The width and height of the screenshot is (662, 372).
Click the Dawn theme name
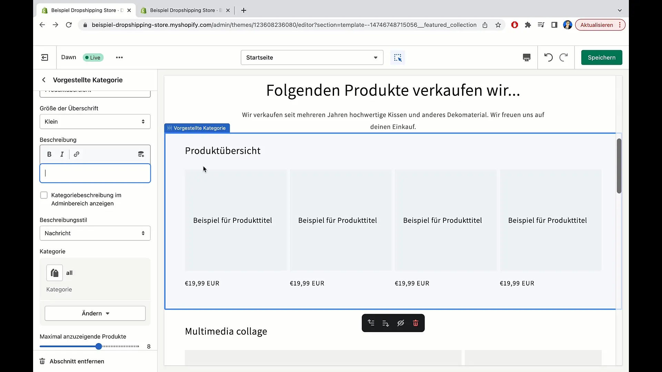pos(69,57)
